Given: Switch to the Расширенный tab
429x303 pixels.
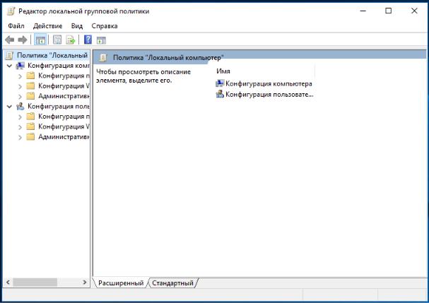Looking at the screenshot, I should coord(121,283).
